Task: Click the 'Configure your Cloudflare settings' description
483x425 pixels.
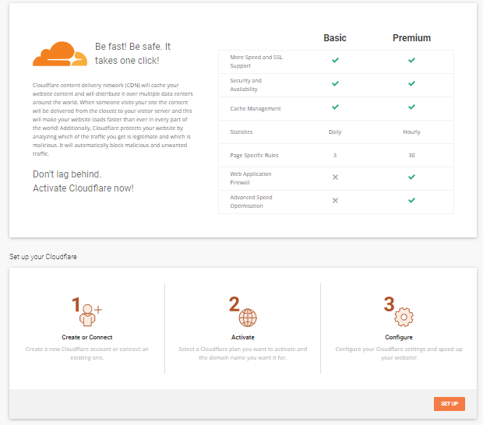Action: (x=399, y=353)
